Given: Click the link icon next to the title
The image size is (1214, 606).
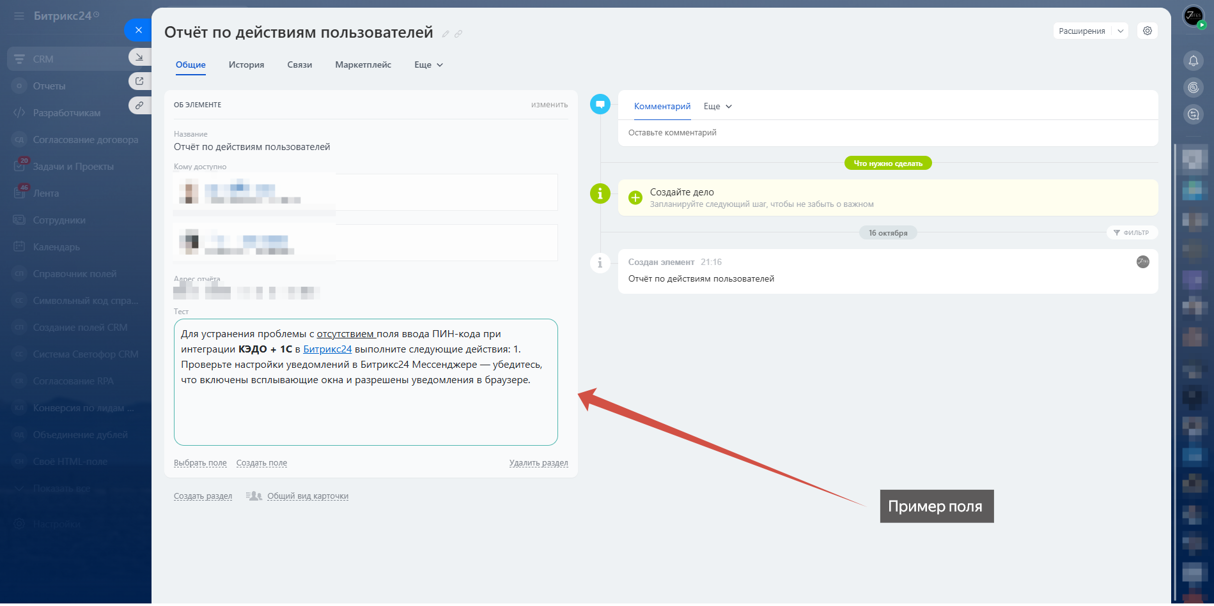Looking at the screenshot, I should 458,34.
